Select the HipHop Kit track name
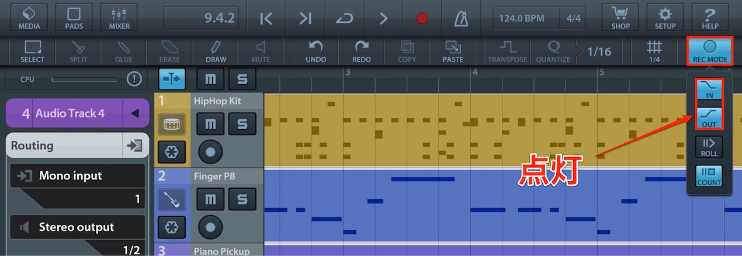 [217, 101]
